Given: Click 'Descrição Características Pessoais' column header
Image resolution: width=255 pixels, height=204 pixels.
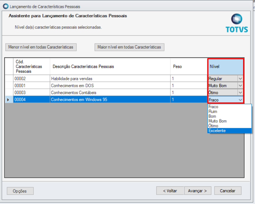Looking at the screenshot, I should [110, 66].
